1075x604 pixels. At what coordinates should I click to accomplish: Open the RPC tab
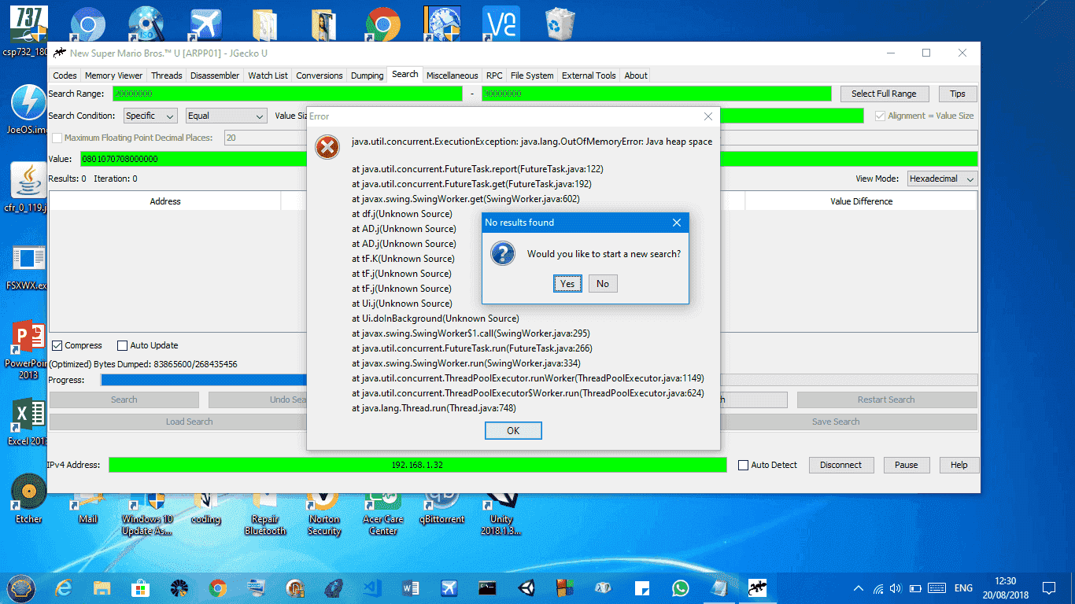tap(494, 75)
